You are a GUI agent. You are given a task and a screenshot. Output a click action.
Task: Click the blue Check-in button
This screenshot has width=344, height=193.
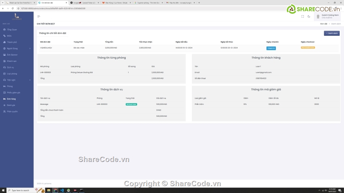271,48
